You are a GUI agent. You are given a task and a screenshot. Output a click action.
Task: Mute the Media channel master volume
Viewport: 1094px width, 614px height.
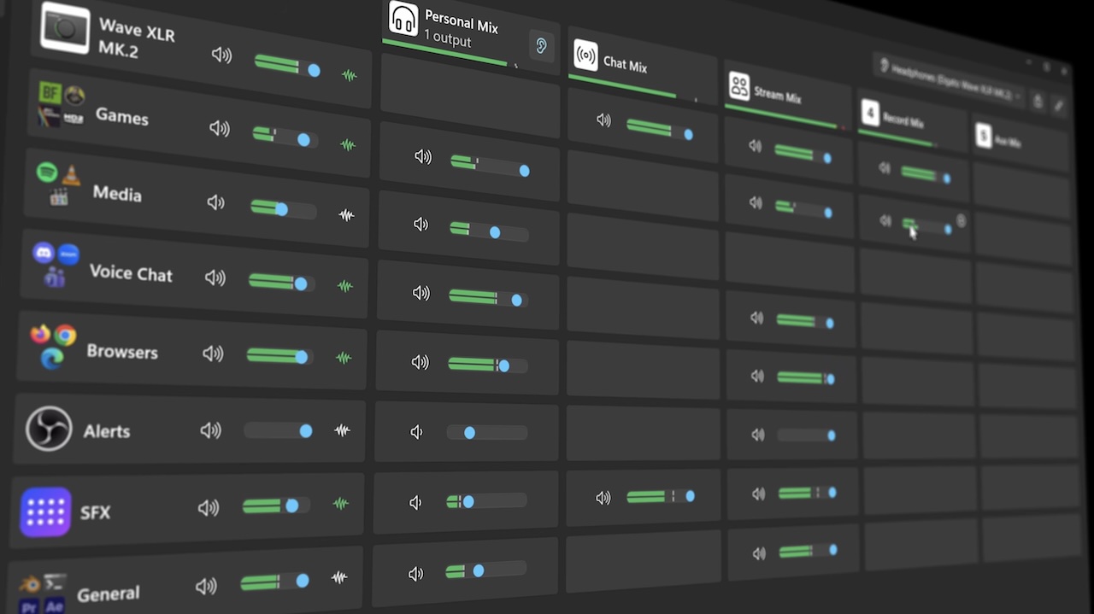point(215,202)
